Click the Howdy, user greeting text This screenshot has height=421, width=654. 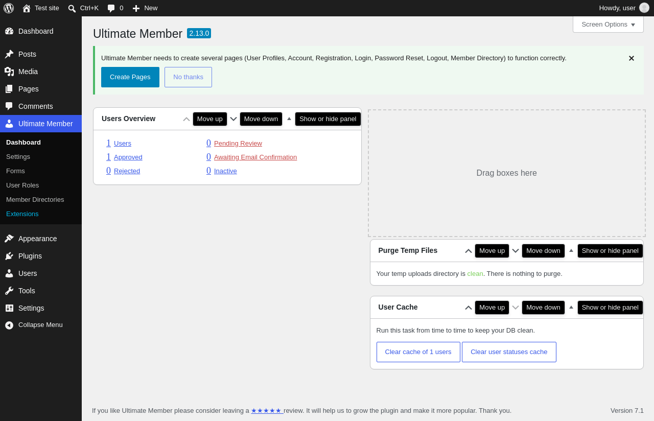point(617,8)
